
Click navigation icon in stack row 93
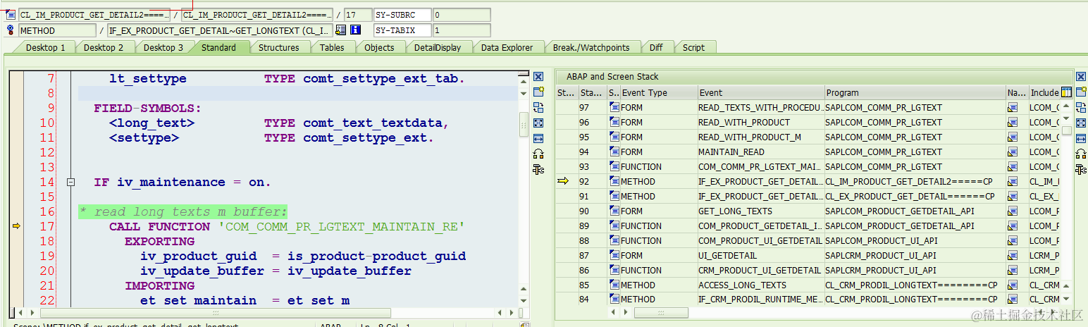(1013, 167)
